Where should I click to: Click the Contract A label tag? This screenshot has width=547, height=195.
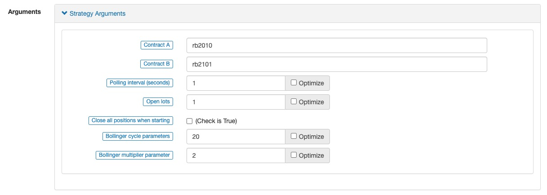(x=156, y=45)
